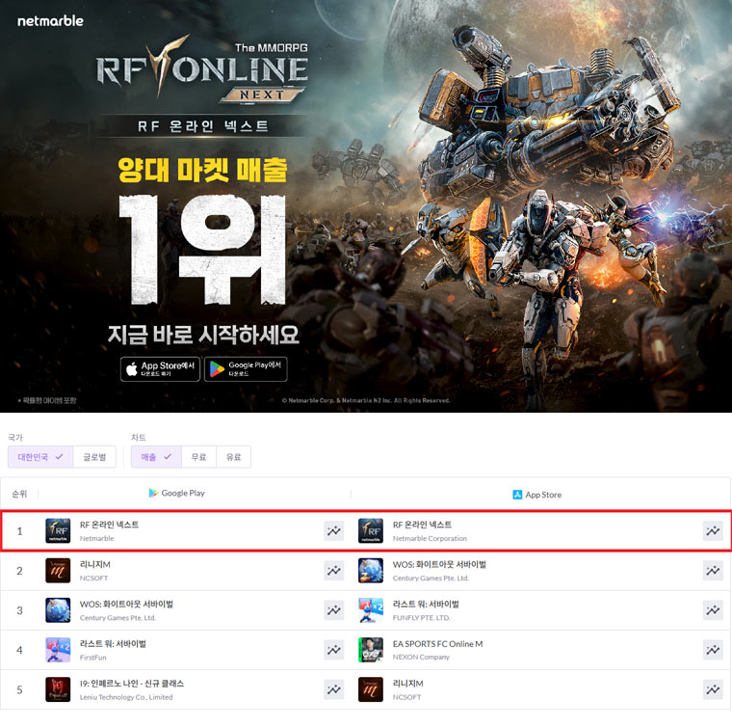Open 리니지M title in Google Play rank 2

(94, 564)
